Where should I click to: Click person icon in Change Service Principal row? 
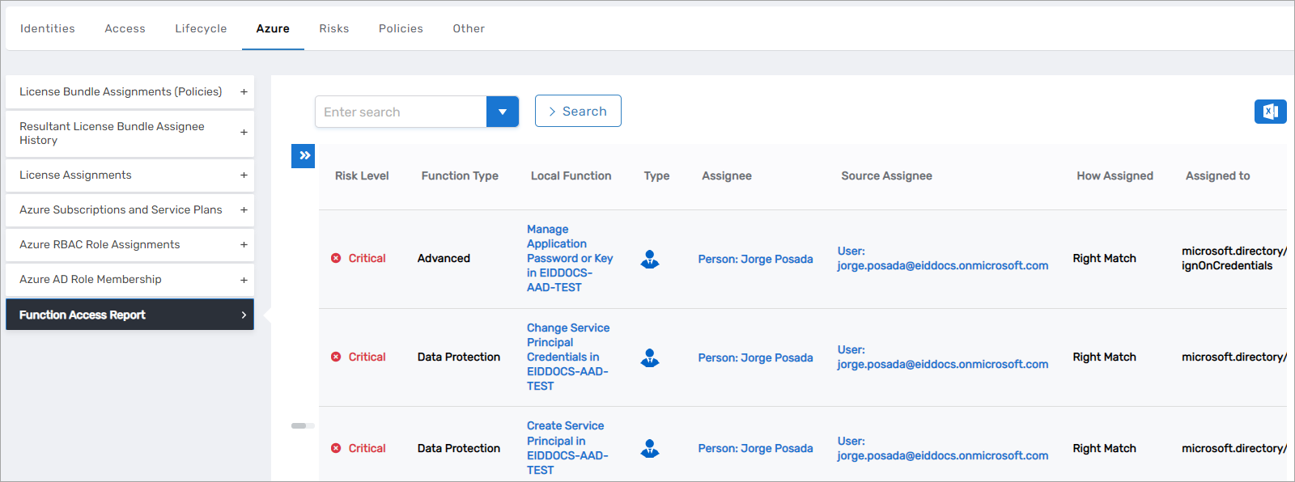pos(649,357)
